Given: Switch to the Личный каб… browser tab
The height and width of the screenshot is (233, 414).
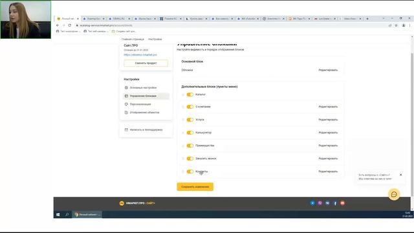Looking at the screenshot, I should pyautogui.click(x=67, y=19).
